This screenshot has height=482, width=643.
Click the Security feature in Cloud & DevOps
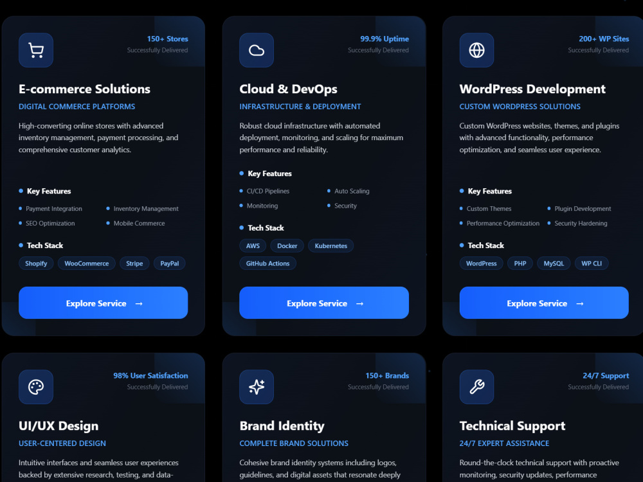[346, 206]
